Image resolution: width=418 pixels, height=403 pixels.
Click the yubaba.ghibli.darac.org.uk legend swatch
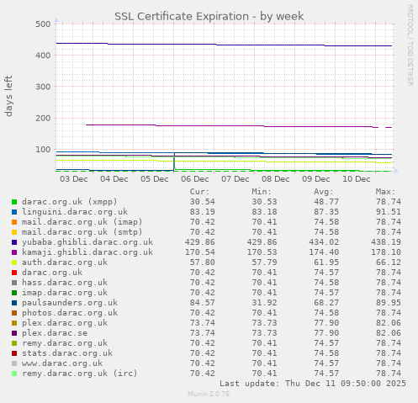pos(14,242)
